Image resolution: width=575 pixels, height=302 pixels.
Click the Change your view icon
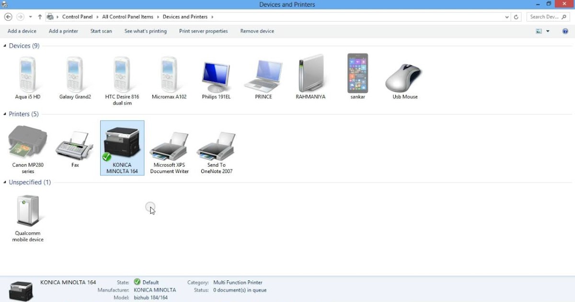point(539,31)
